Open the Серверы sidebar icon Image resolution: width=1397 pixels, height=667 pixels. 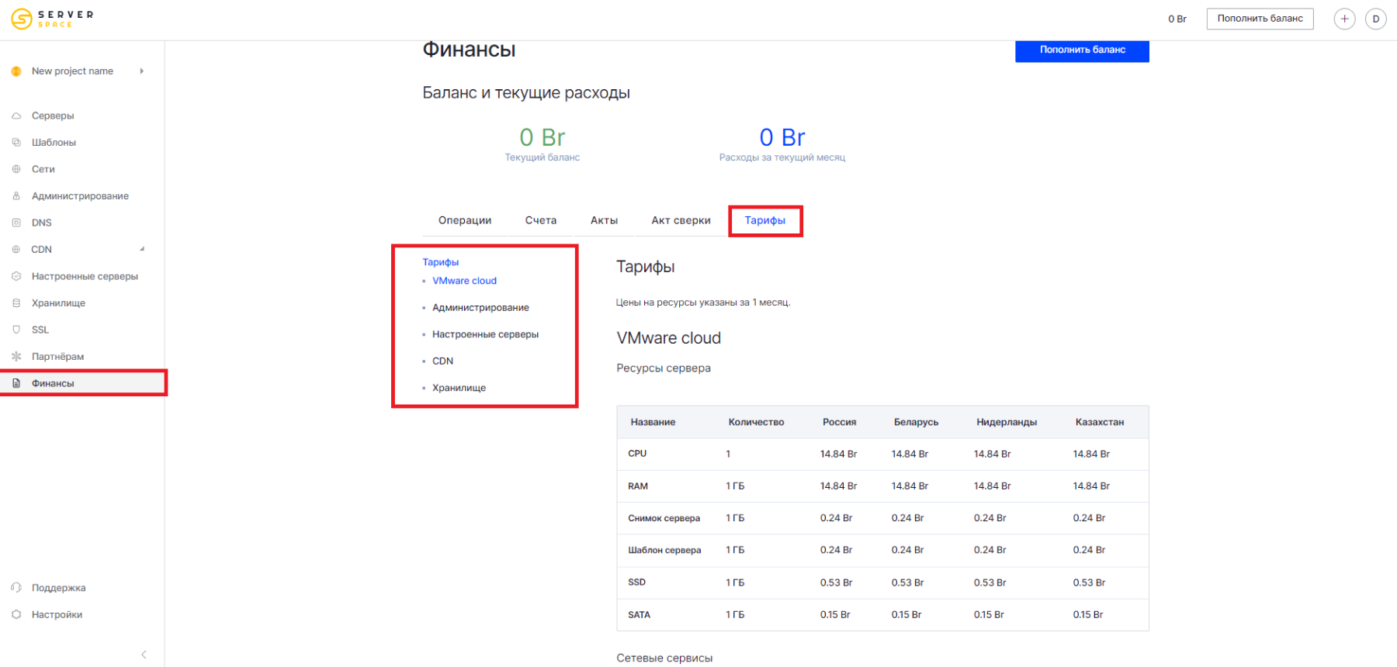[x=16, y=116]
